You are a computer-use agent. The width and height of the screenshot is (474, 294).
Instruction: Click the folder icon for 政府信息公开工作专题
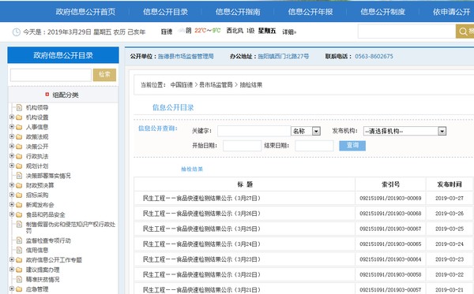19,260
